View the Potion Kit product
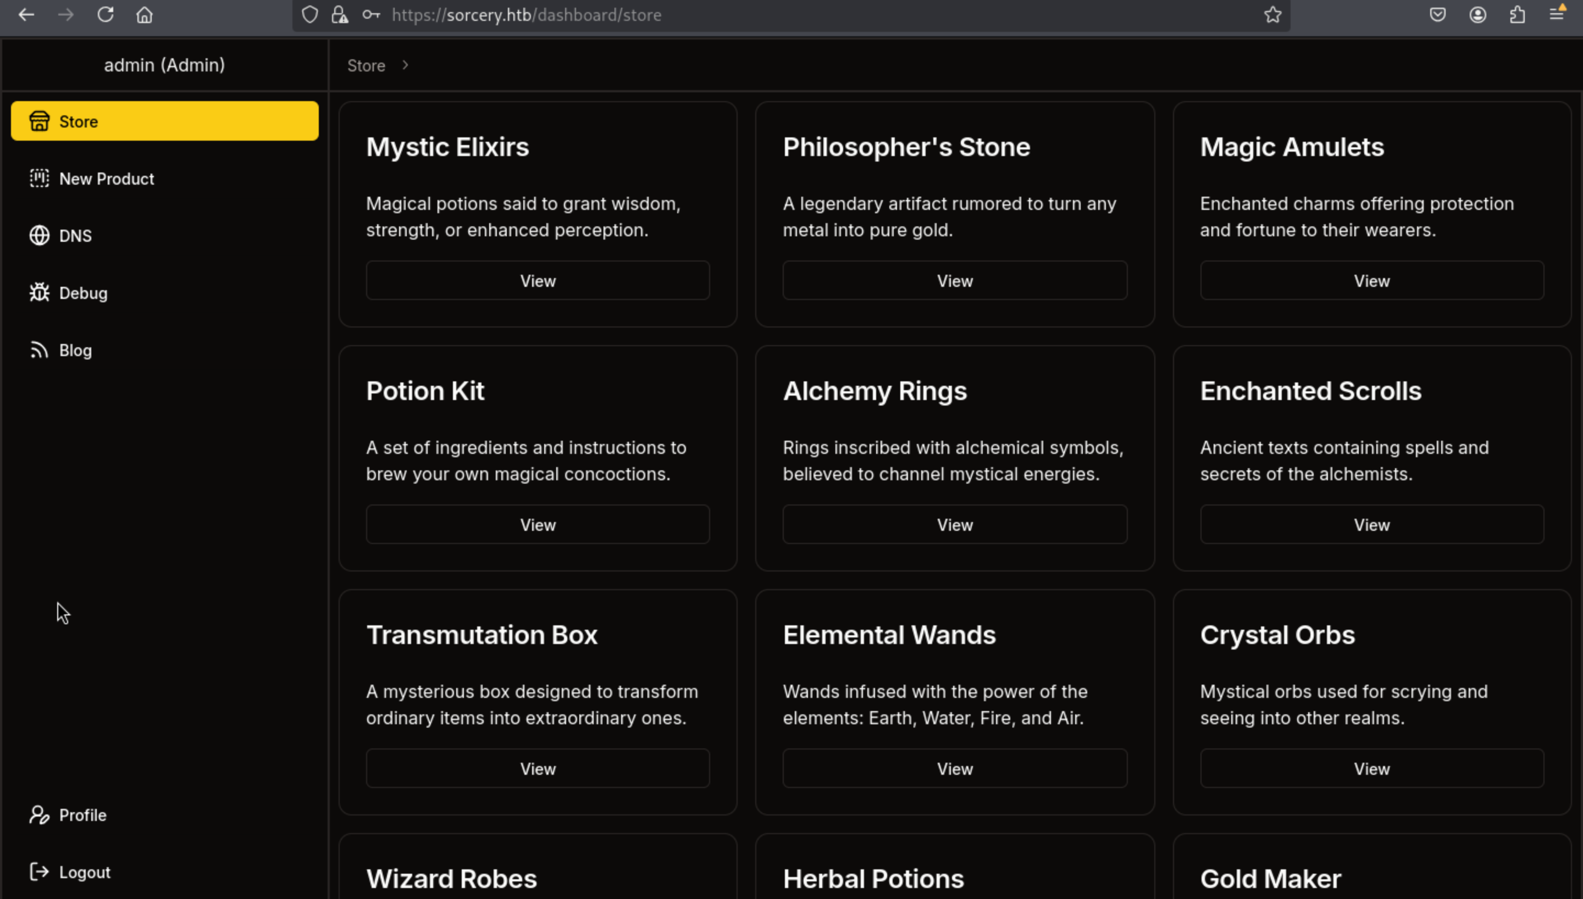Viewport: 1583px width, 899px height. pos(538,524)
